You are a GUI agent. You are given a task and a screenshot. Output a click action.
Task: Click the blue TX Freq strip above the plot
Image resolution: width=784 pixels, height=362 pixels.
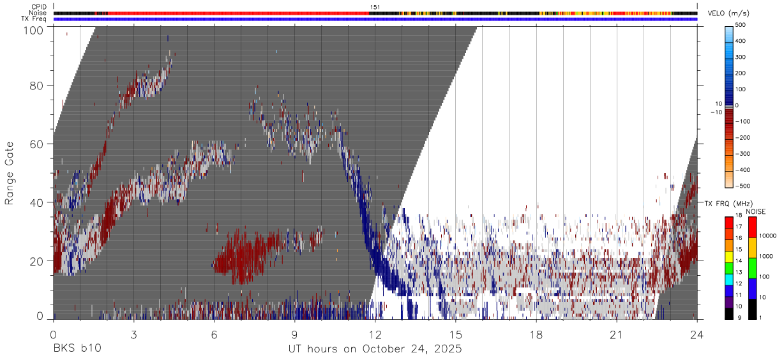coord(375,19)
